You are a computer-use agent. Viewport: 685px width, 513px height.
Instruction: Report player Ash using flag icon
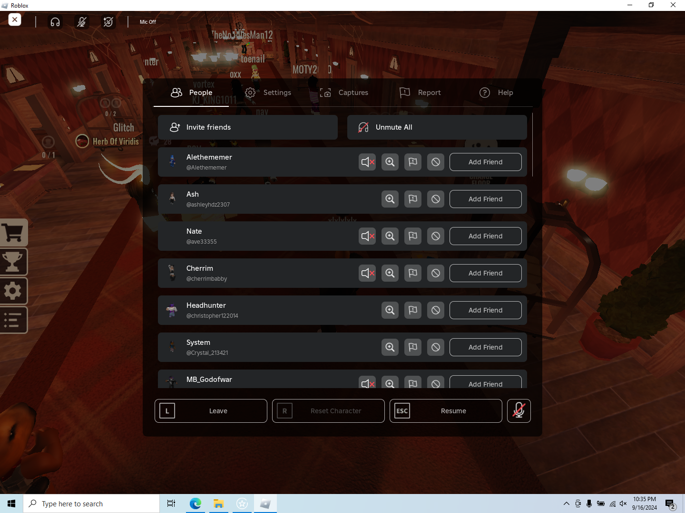click(413, 199)
